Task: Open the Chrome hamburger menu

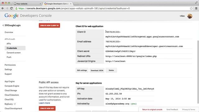Action: point(196,8)
